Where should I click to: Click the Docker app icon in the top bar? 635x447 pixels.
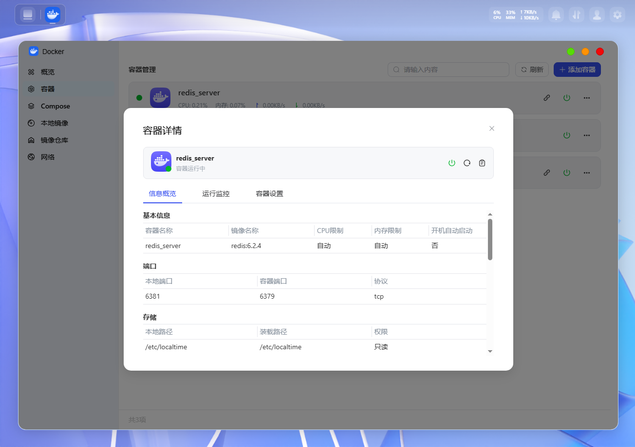point(53,15)
